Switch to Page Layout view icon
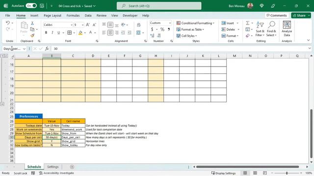 (x=255, y=173)
